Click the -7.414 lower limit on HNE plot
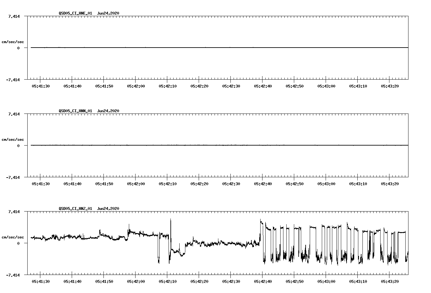The height and width of the screenshot is (293, 431). (x=13, y=80)
